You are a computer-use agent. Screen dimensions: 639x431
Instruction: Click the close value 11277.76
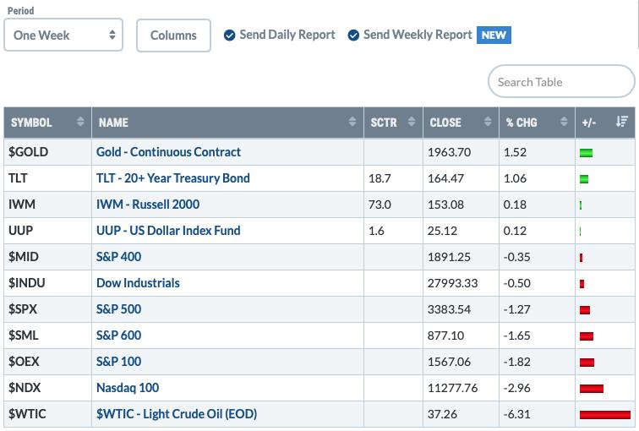pyautogui.click(x=452, y=388)
